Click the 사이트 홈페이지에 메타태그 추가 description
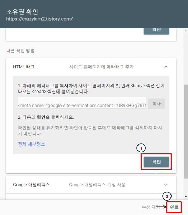Screen dimensions: 188x215 [x=101, y=67]
